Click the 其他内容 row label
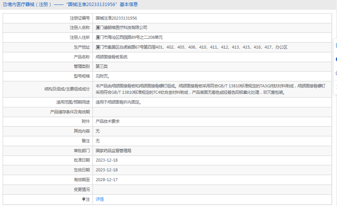 tap(82, 131)
